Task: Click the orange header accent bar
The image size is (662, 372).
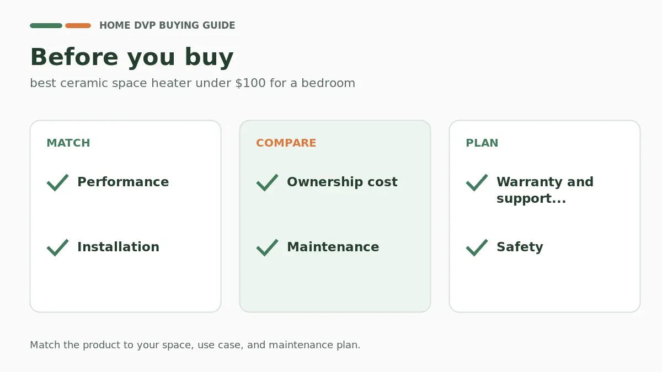Action: coord(78,25)
